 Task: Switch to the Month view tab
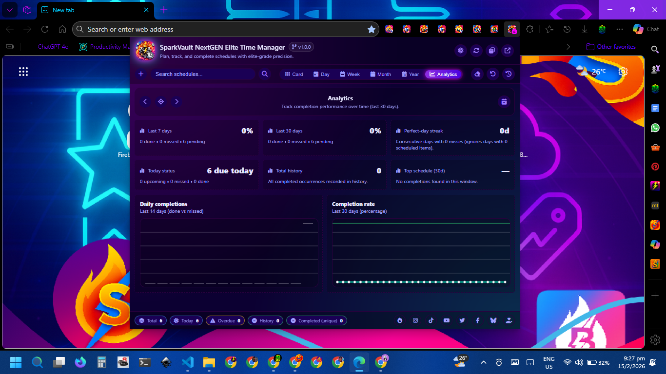[380, 75]
